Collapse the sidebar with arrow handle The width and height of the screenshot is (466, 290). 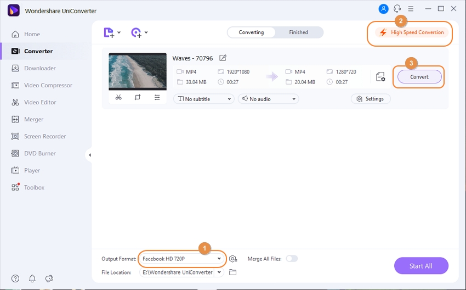pyautogui.click(x=89, y=155)
